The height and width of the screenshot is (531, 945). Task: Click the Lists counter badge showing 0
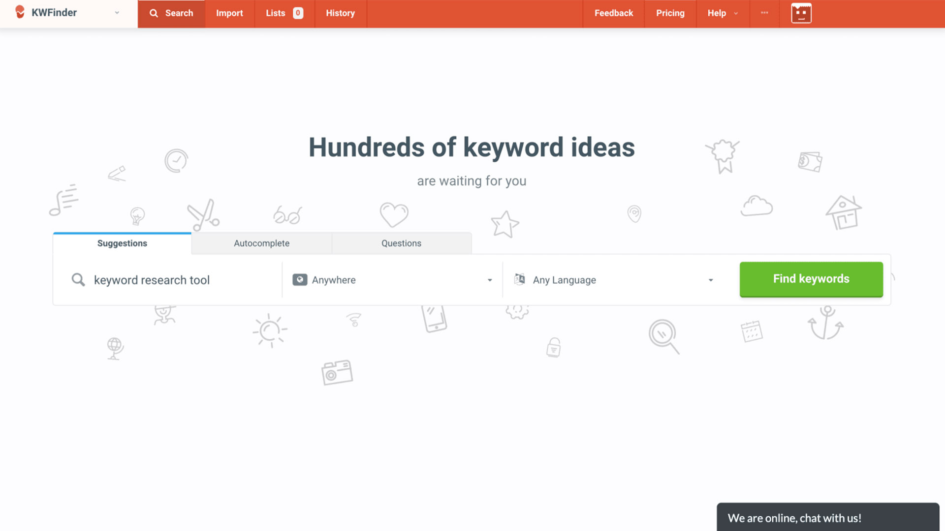[298, 13]
